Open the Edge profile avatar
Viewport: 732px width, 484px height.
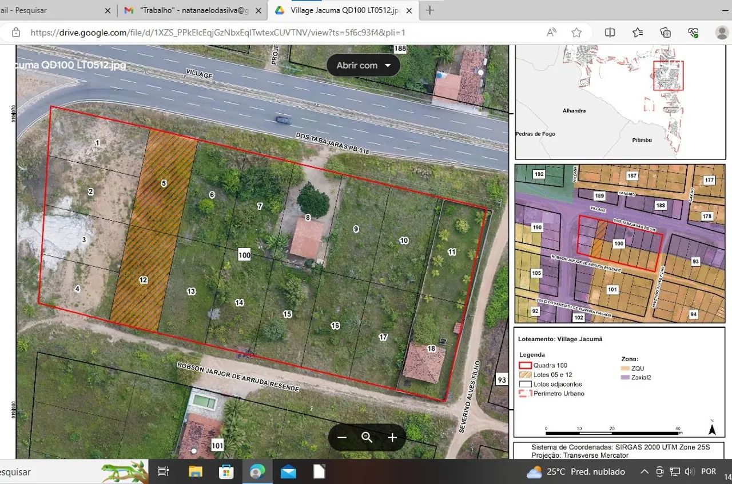tap(722, 33)
